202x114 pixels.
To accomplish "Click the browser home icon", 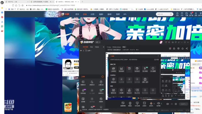I will (x=16, y=5).
